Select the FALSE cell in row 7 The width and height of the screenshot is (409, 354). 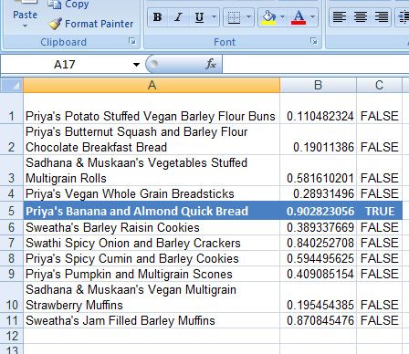(x=379, y=243)
